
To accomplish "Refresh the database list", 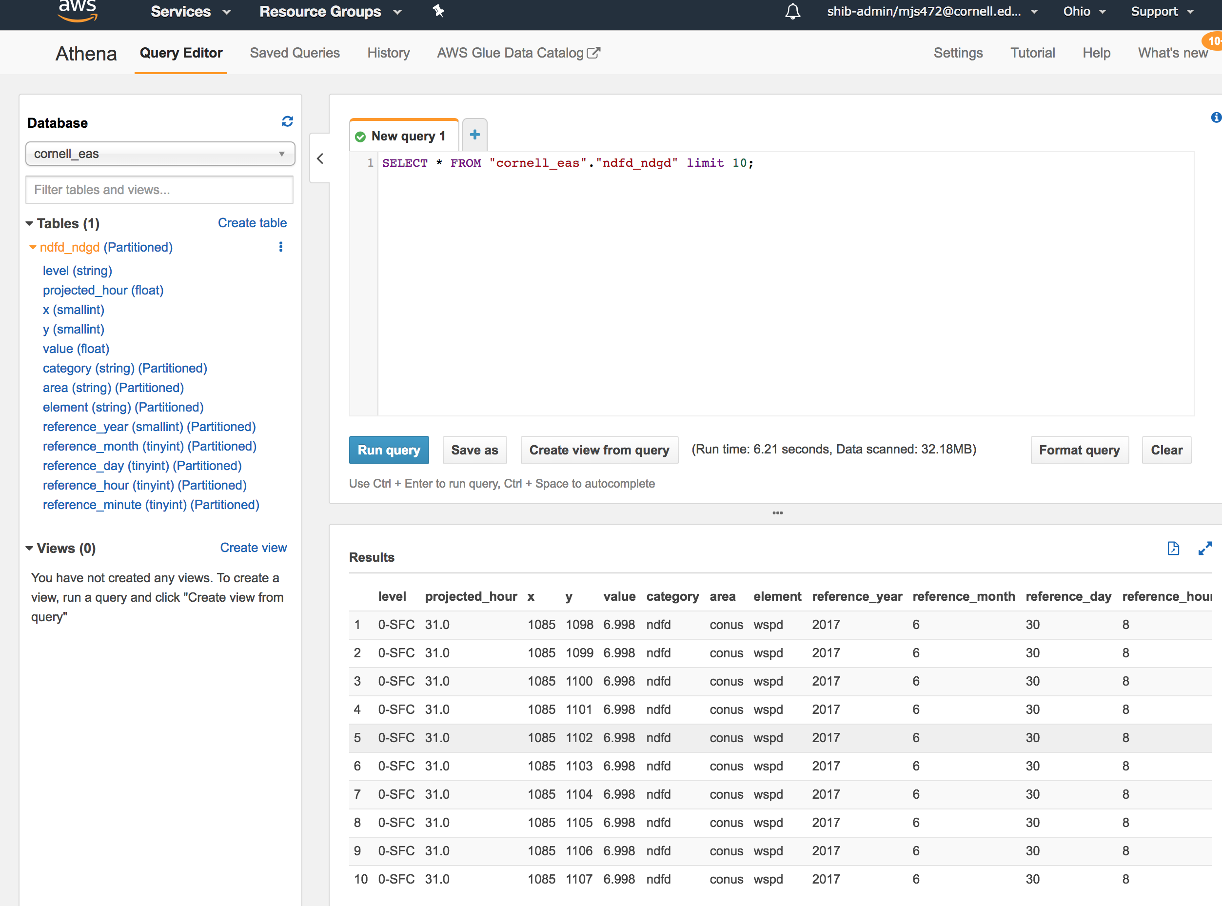I will (x=287, y=121).
